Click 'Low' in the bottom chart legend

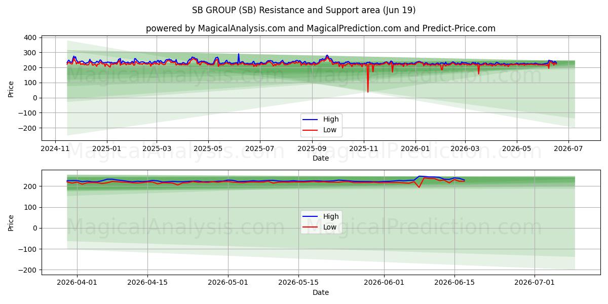[330, 227]
